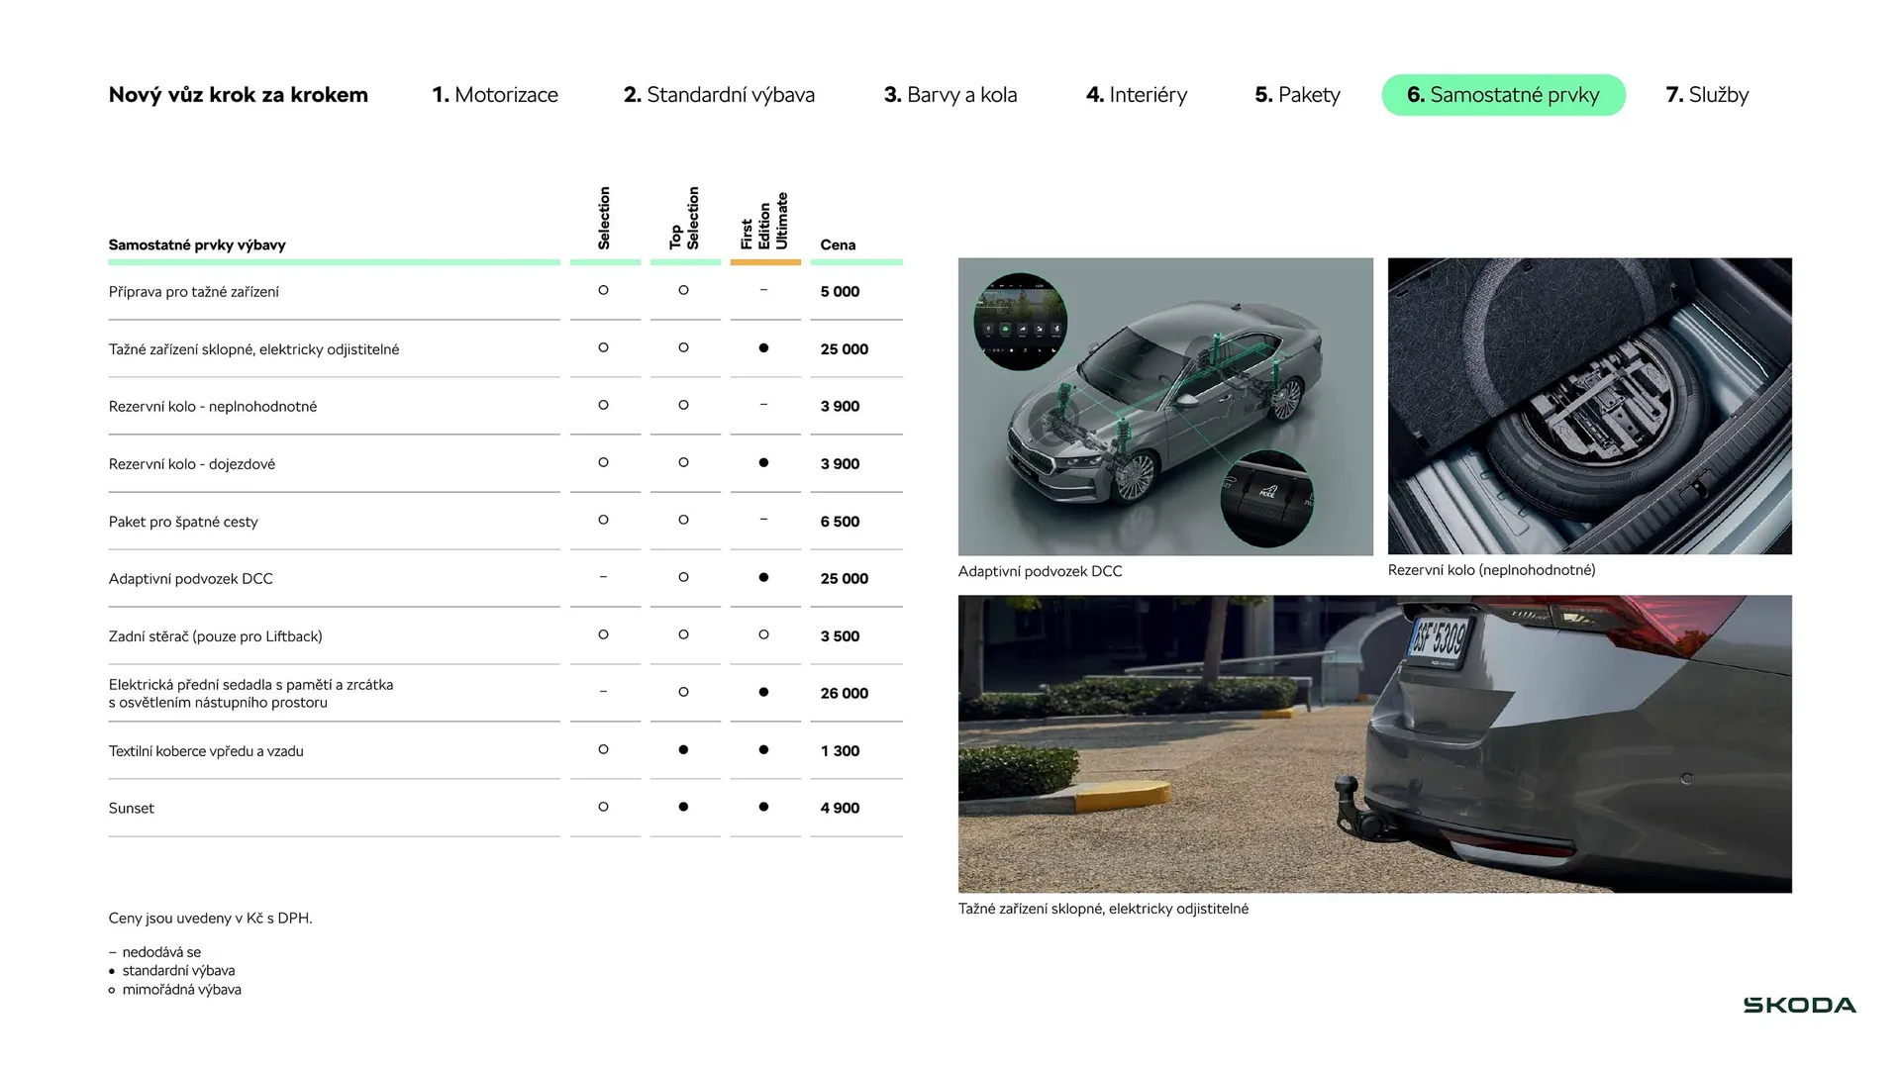Click price 6 500 for Paket pro špatné cesty
The height and width of the screenshot is (1069, 1901).
point(840,522)
